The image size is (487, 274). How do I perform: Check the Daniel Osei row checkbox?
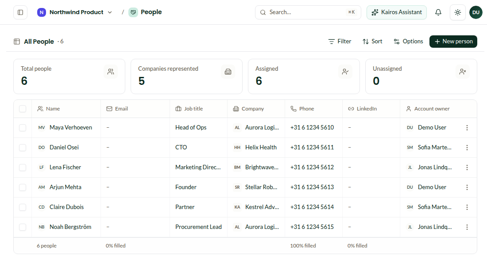pyautogui.click(x=23, y=148)
